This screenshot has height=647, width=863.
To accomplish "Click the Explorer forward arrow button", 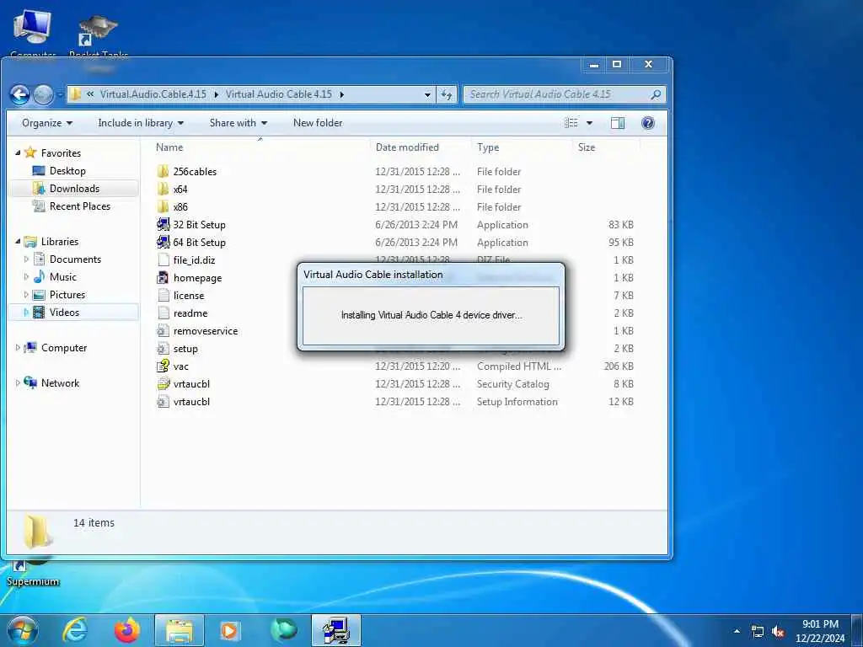I will (44, 94).
